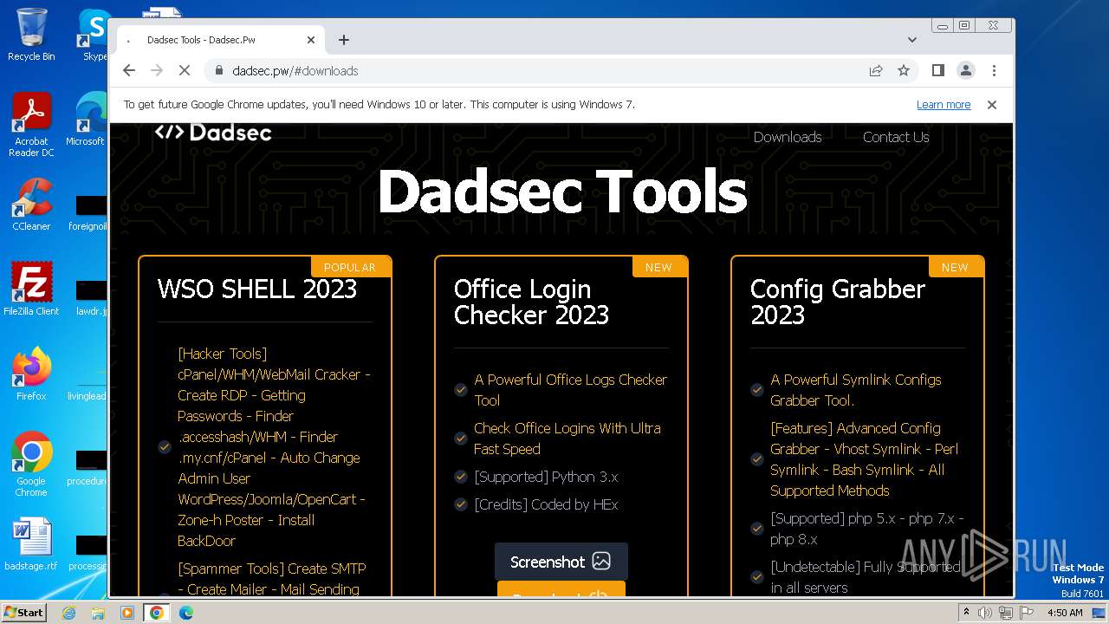Click WSO SHELL 2023 card title
The image size is (1109, 624).
257,289
